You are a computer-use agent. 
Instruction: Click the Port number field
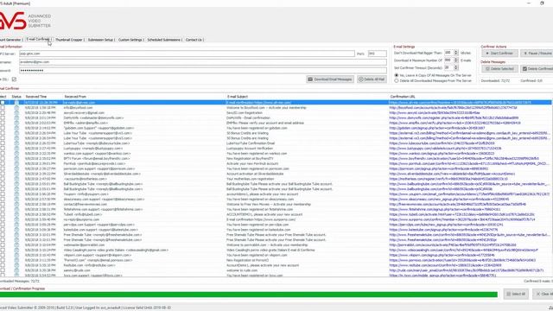click(x=377, y=54)
